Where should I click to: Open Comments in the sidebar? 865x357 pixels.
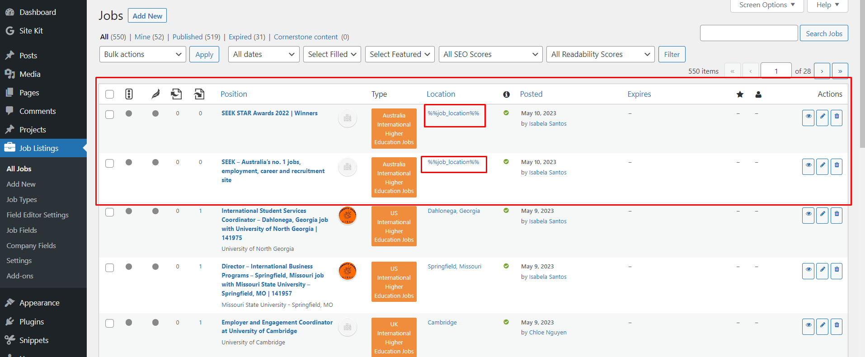point(38,111)
